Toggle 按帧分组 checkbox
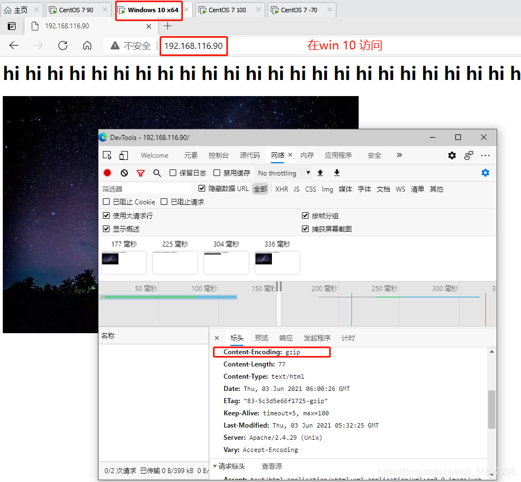Viewport: 521px width, 482px height. pyautogui.click(x=305, y=215)
